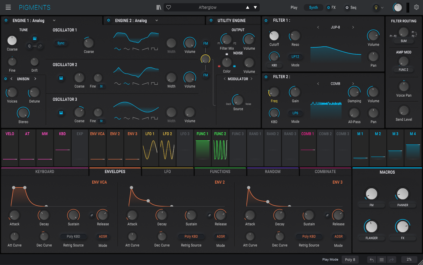Toggle Filter 1 power button
This screenshot has width=423, height=265.
[266, 21]
